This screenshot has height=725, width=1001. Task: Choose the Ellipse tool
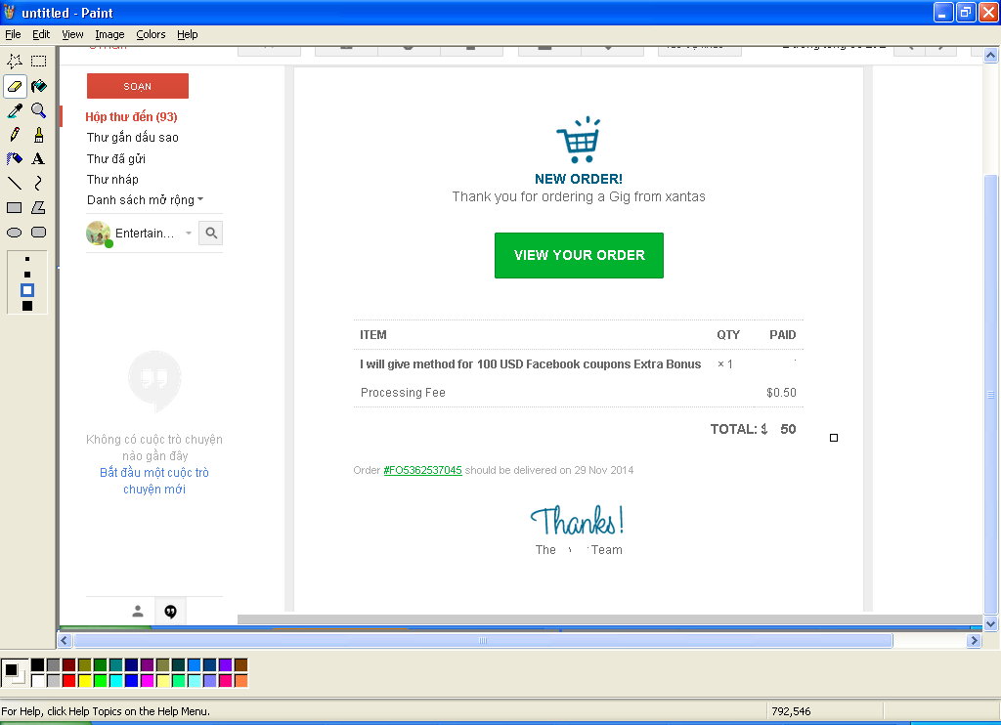[x=14, y=233]
